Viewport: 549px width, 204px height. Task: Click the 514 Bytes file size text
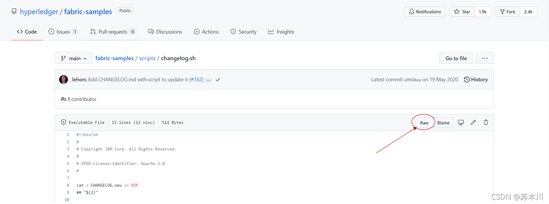[173, 122]
